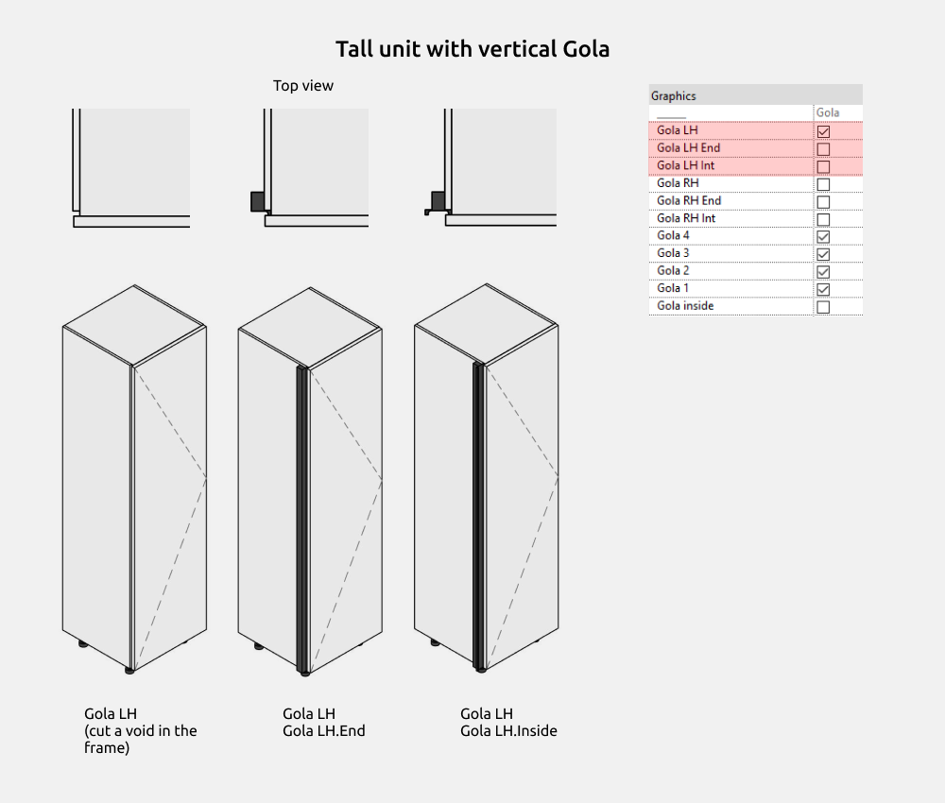Uncheck the Gola 3 parameter
The width and height of the screenshot is (945, 803).
click(x=823, y=254)
